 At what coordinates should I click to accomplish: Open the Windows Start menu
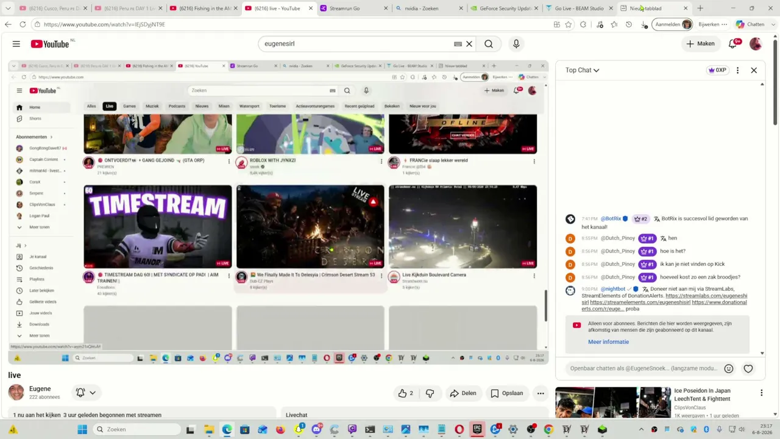[82, 429]
